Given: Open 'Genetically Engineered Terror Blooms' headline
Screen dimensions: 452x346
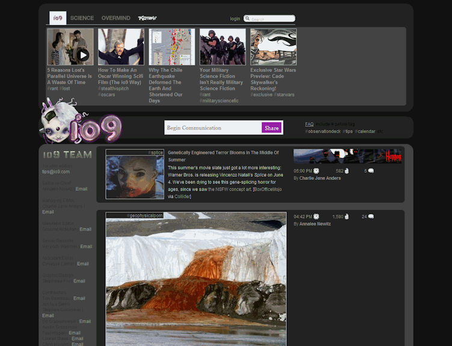Looking at the screenshot, I should (x=224, y=156).
